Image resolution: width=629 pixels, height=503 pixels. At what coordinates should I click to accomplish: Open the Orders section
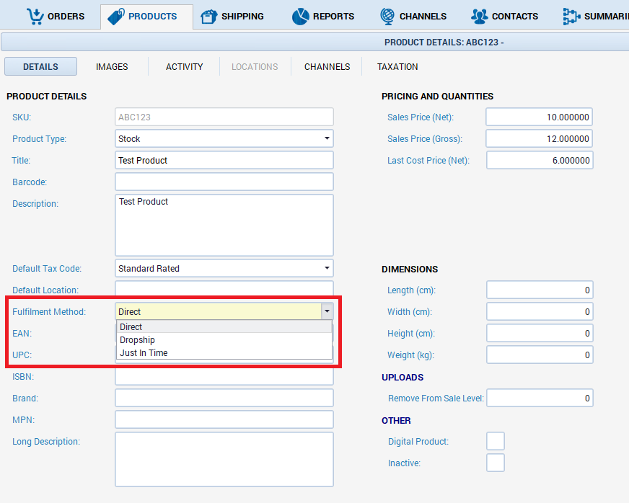click(x=56, y=17)
